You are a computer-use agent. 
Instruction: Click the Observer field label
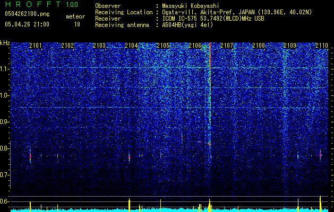pos(108,6)
